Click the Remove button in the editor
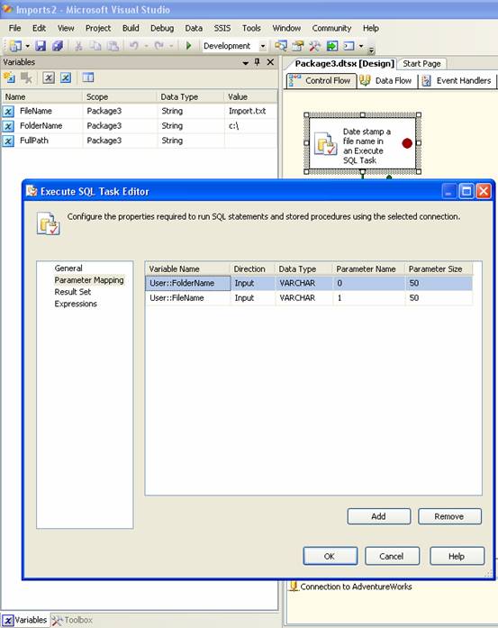The image size is (498, 628). 449,516
